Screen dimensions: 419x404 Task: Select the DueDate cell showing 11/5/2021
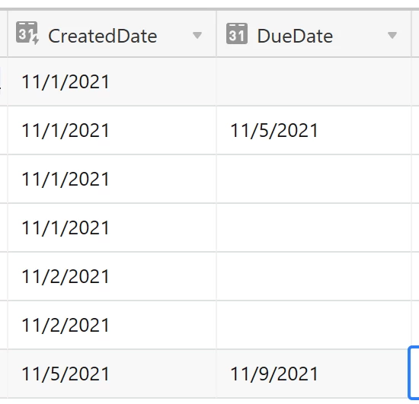314,130
